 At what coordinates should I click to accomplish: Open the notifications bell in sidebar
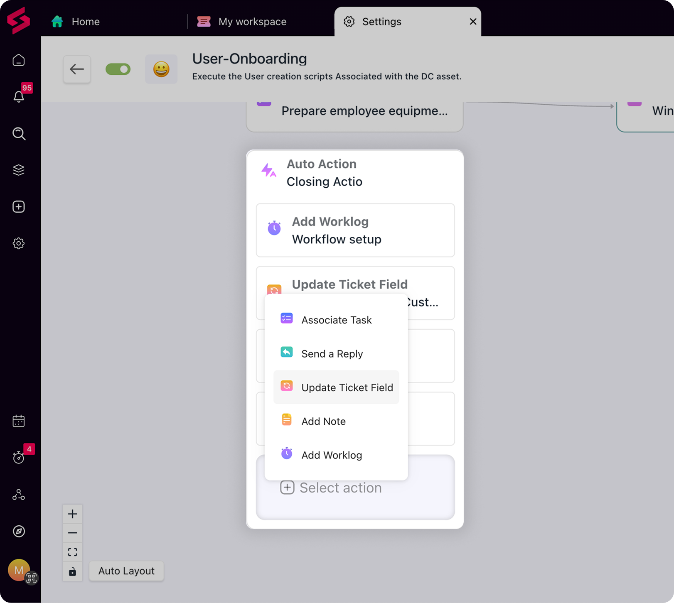click(x=19, y=96)
